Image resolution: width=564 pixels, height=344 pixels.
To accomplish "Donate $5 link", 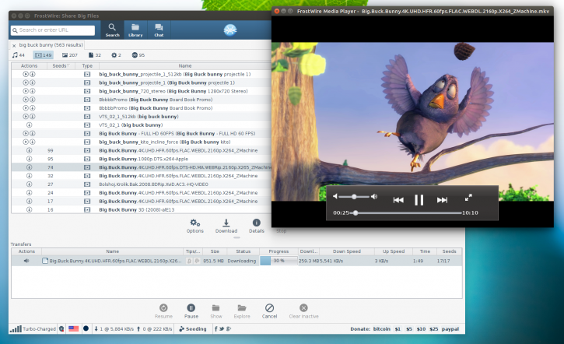I will tap(409, 329).
